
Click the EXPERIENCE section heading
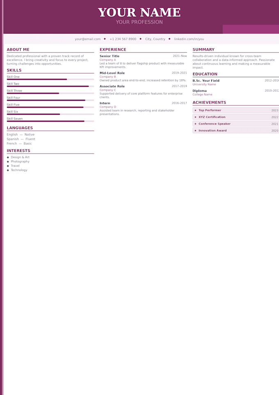113,50
